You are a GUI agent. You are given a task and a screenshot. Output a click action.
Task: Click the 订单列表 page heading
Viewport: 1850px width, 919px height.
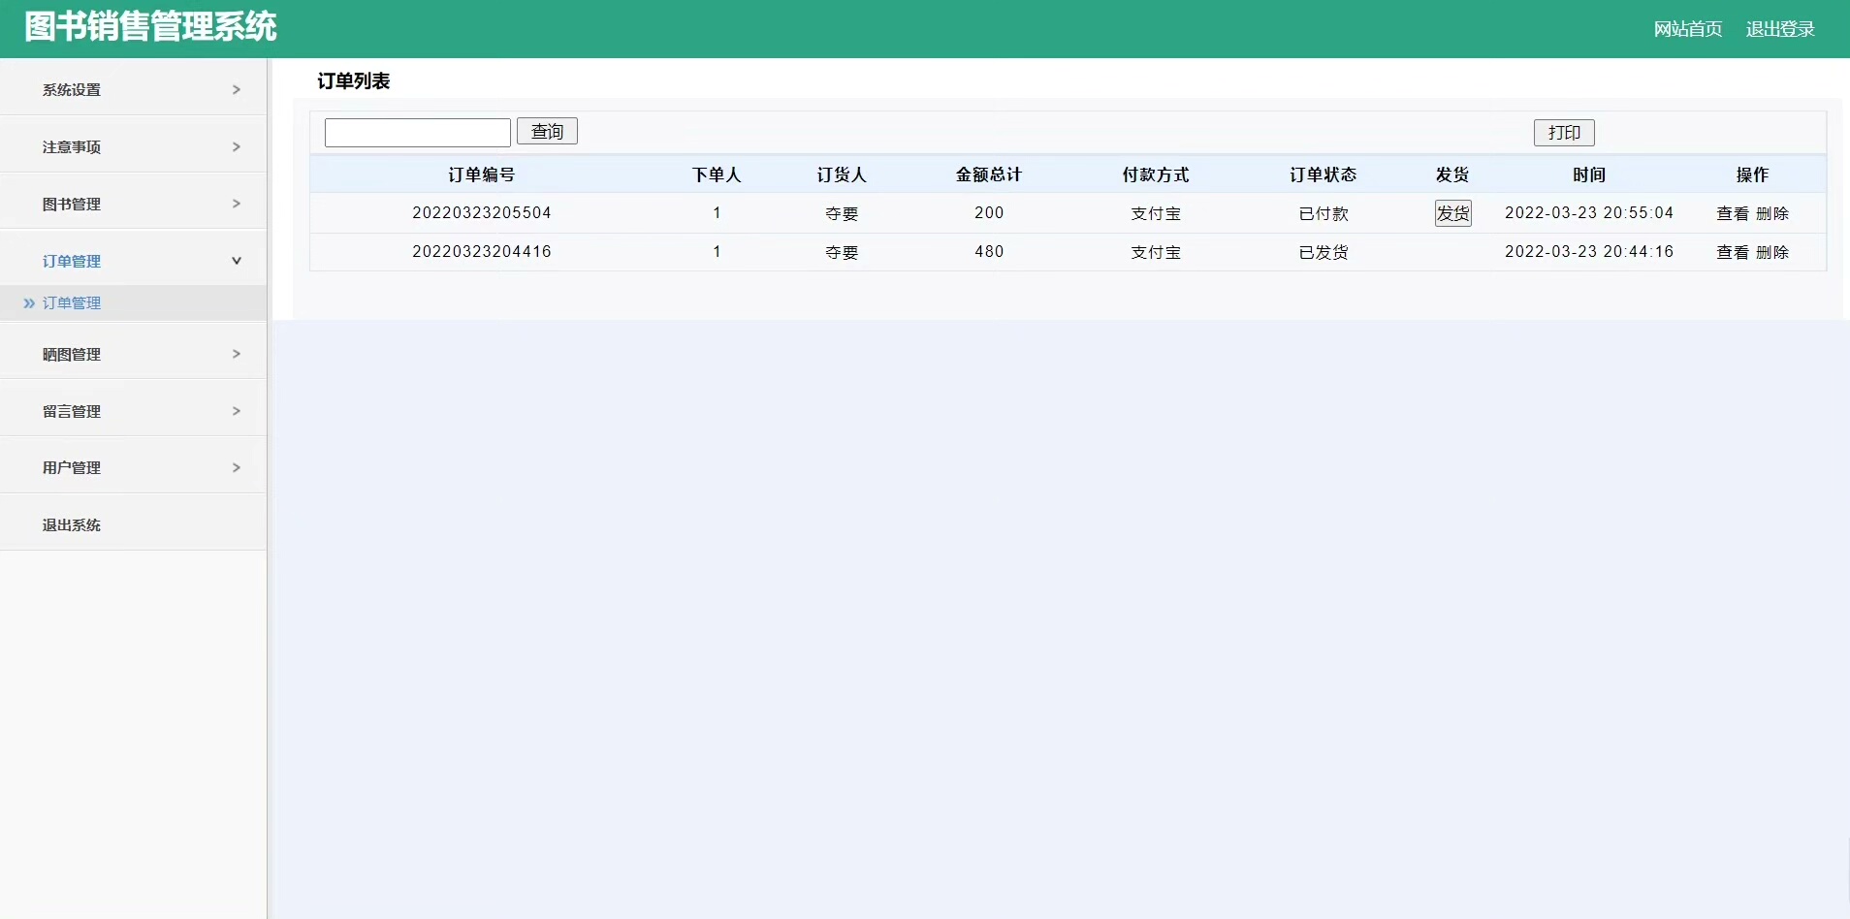point(354,81)
